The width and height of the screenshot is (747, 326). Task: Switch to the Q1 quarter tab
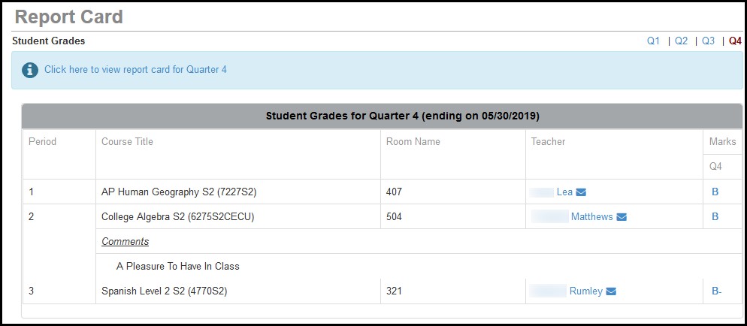click(x=653, y=41)
